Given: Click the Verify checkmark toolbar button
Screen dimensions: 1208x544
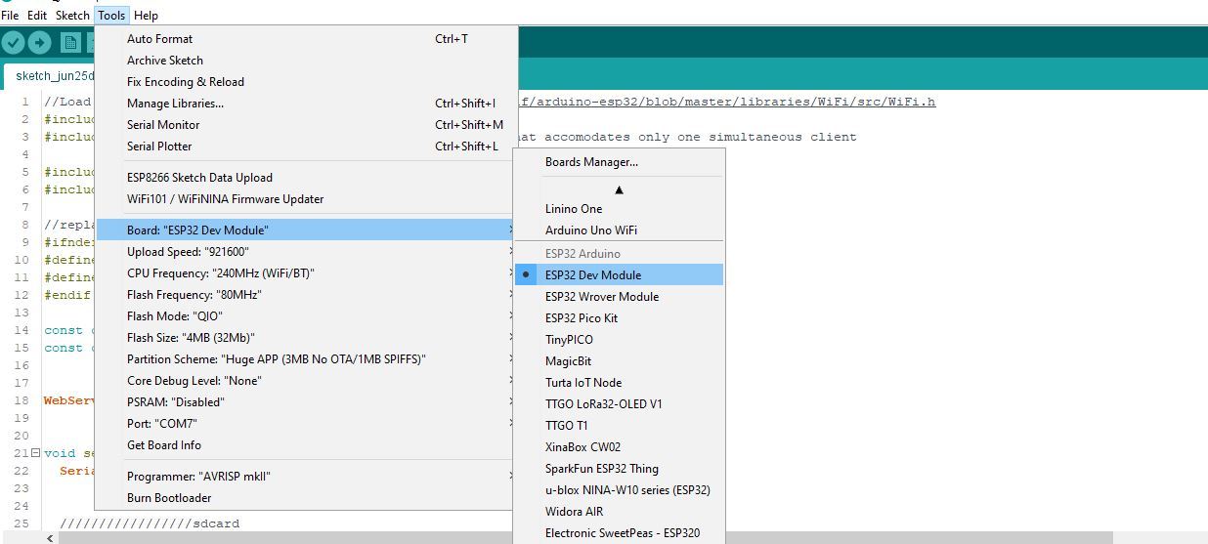Looking at the screenshot, I should 13,42.
